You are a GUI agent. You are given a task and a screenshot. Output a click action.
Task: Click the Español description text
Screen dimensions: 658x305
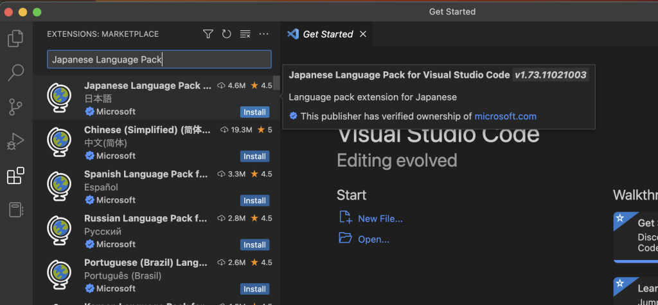pyautogui.click(x=101, y=187)
